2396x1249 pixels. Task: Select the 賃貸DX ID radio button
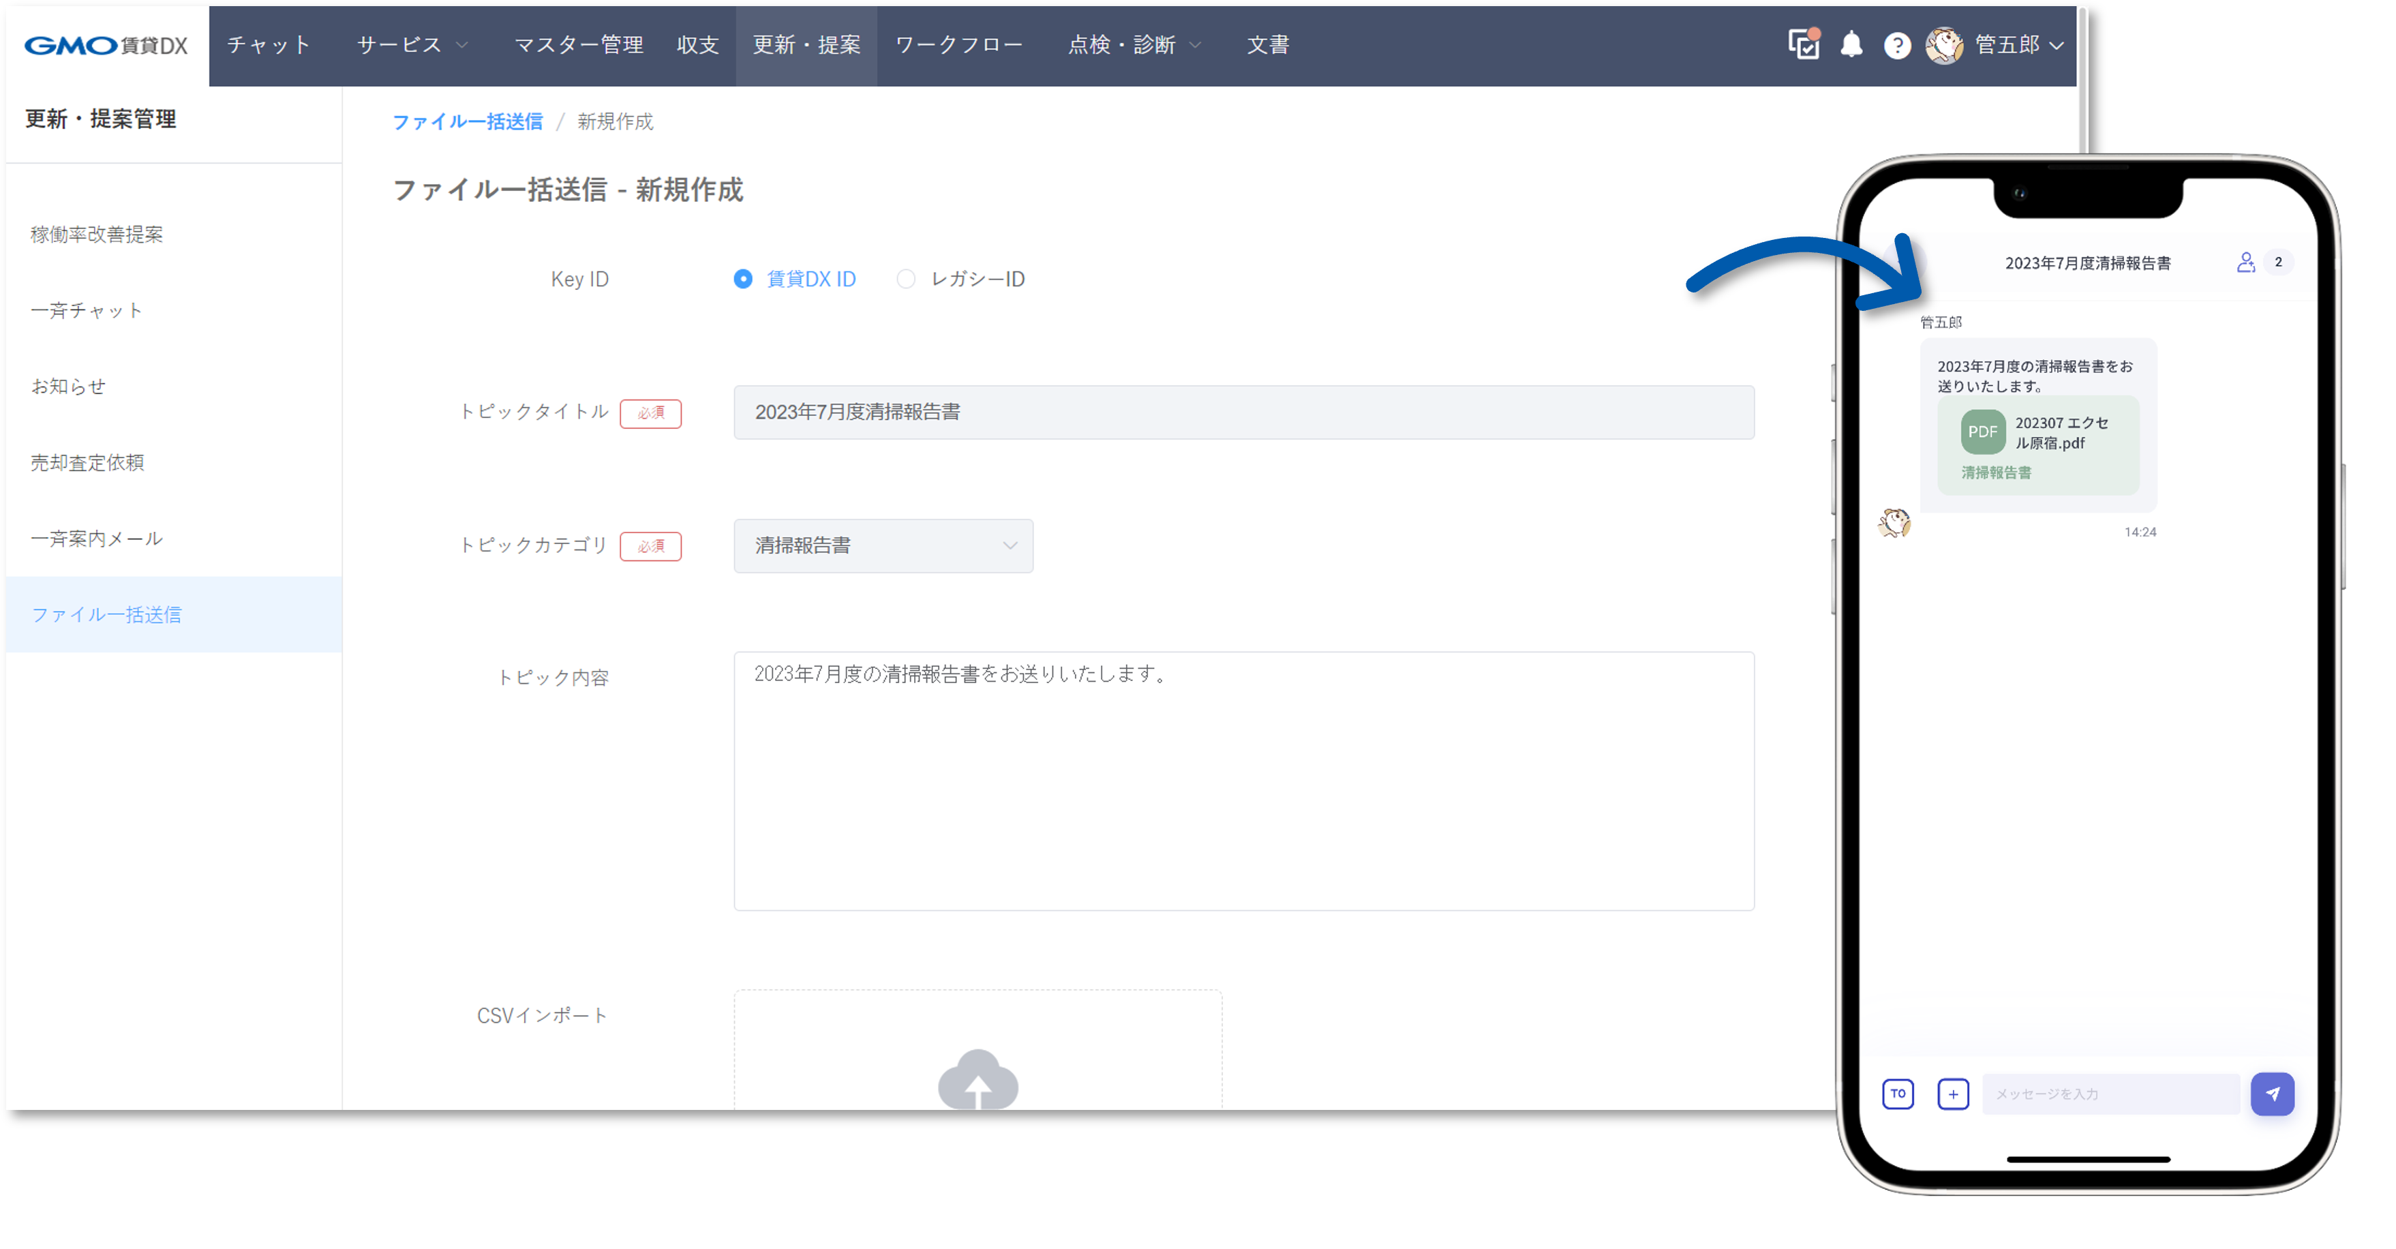pos(742,278)
